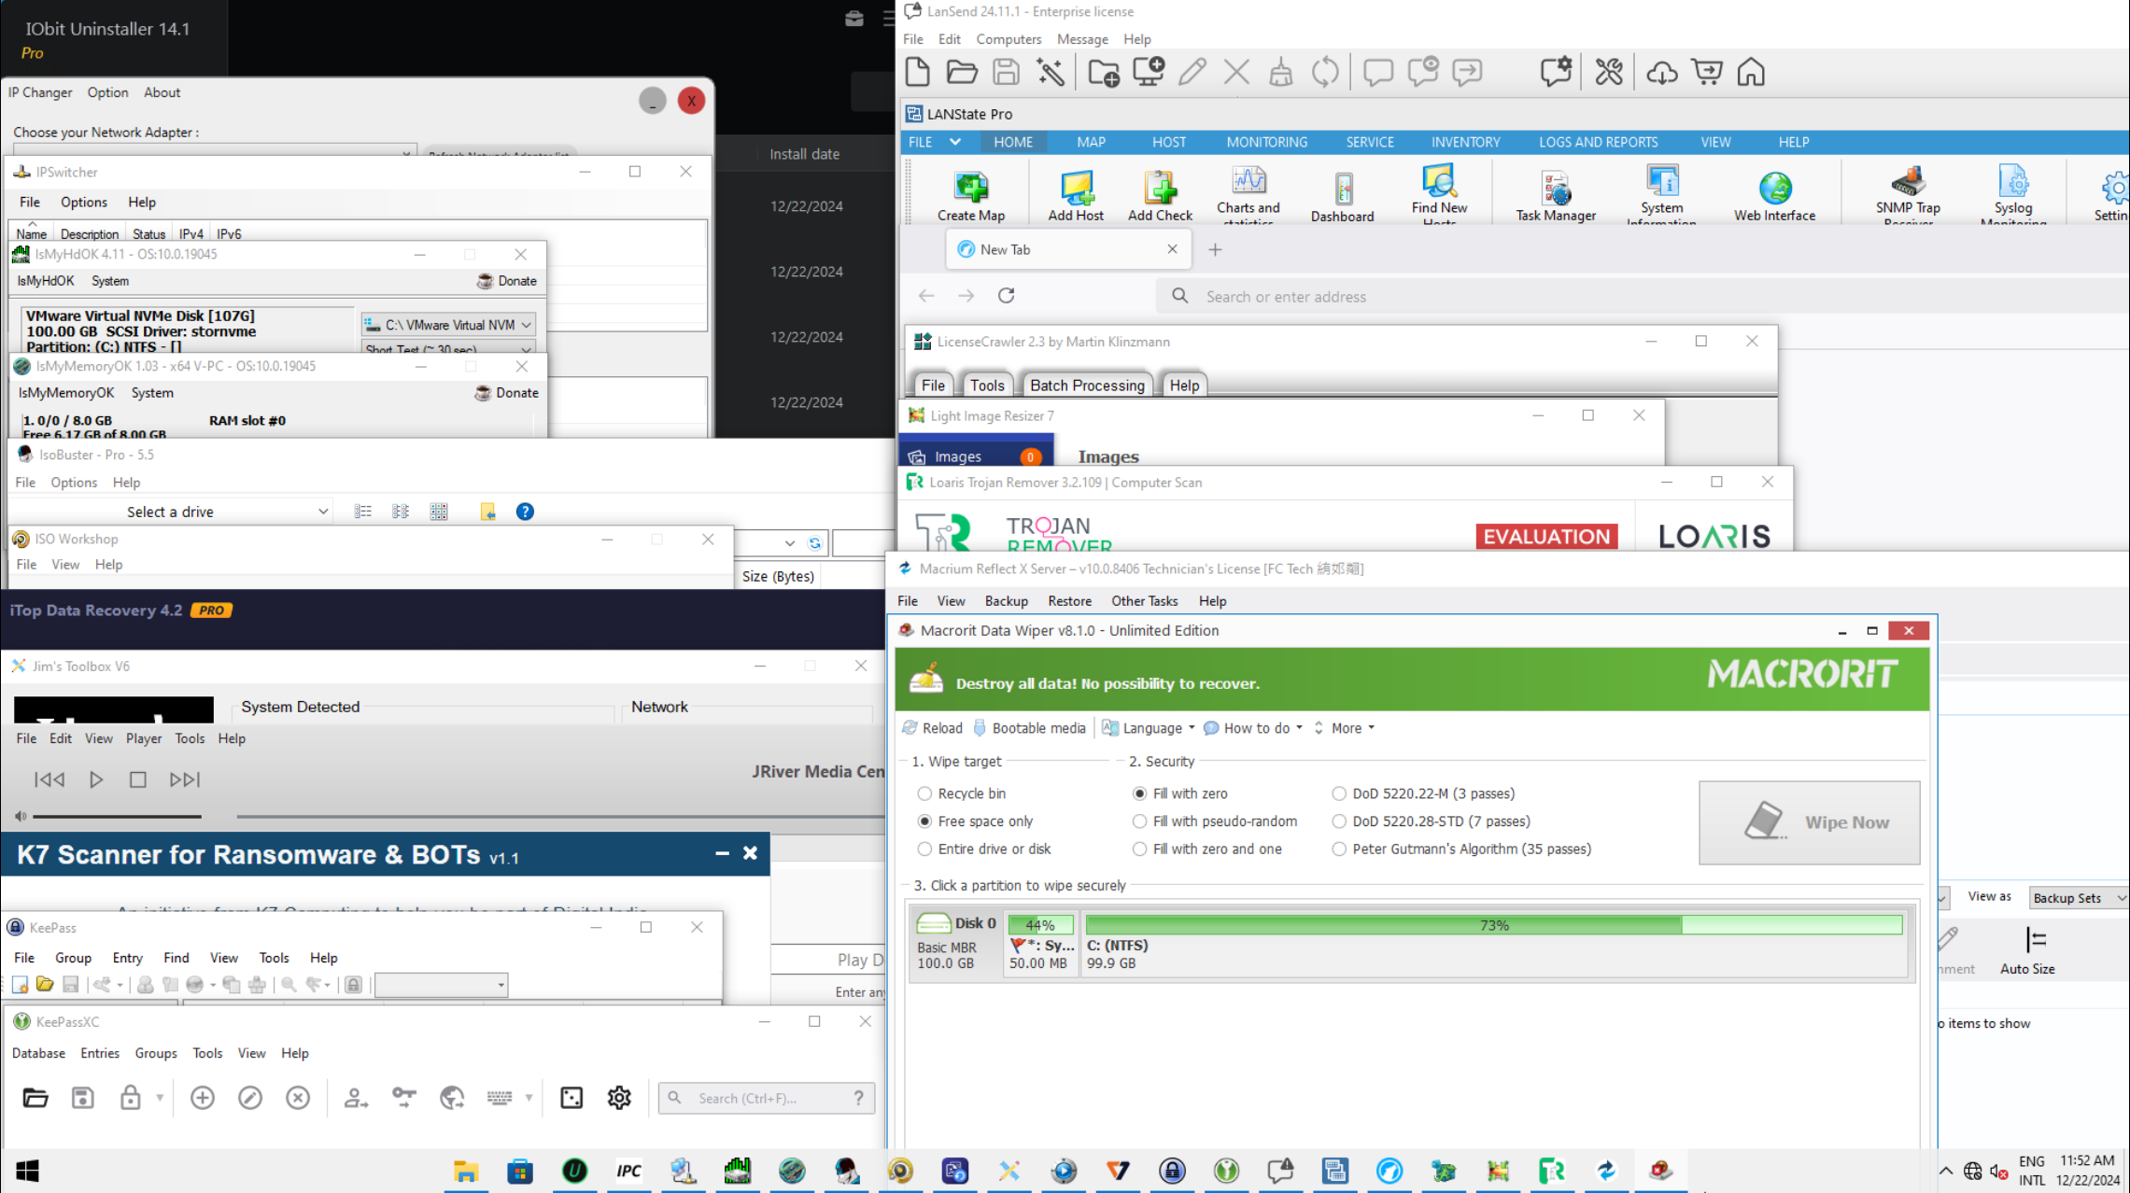Viewport: 2130px width, 1193px height.
Task: Click SNMP Trap Receiver icon in LANState
Action: pyautogui.click(x=1908, y=194)
